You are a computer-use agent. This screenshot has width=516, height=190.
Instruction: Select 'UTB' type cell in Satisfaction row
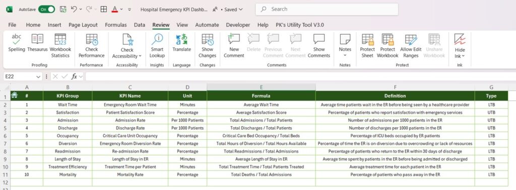(x=491, y=113)
